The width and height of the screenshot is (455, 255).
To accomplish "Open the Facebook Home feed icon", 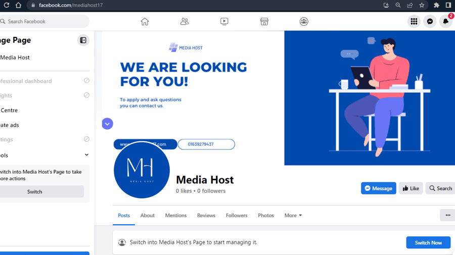I will tap(145, 21).
